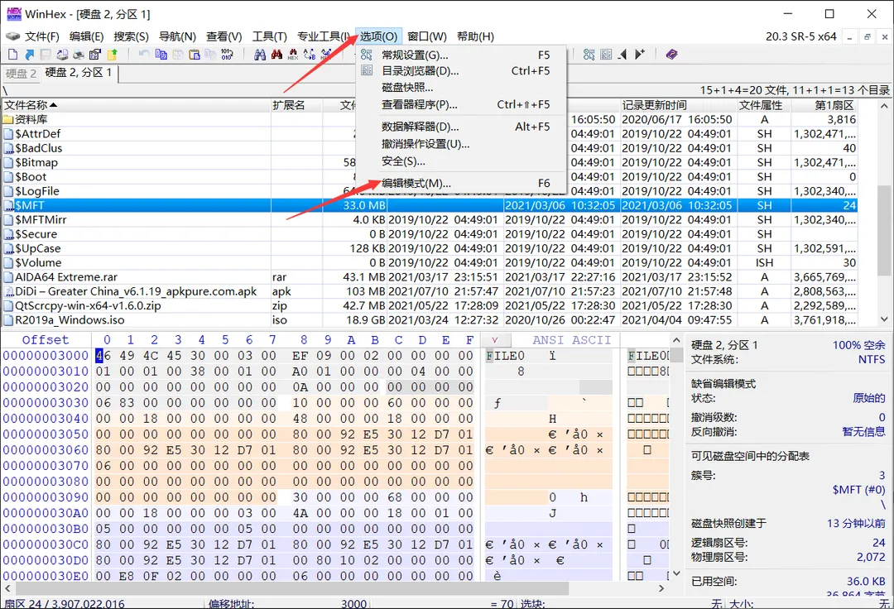Click the Replace text A-to-B icon
894x609 pixels.
(x=310, y=55)
